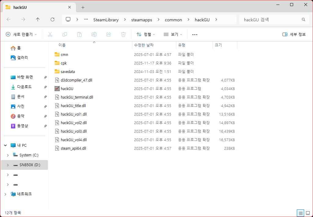Select hackGU_vol4.dll file name

74,140
